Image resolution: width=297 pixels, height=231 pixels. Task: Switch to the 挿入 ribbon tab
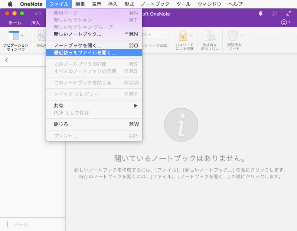(x=35, y=23)
